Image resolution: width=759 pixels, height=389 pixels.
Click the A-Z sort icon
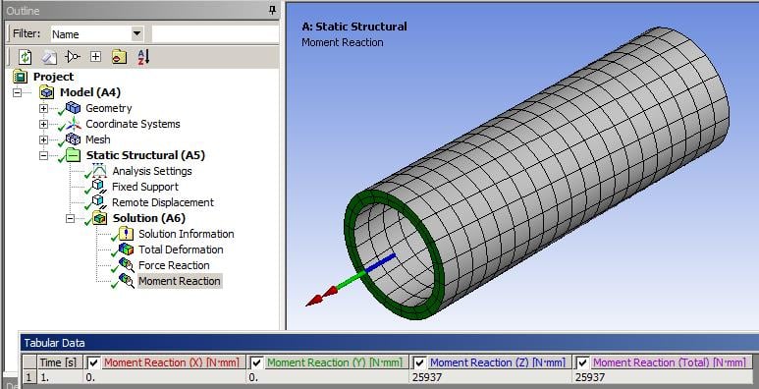pos(143,57)
